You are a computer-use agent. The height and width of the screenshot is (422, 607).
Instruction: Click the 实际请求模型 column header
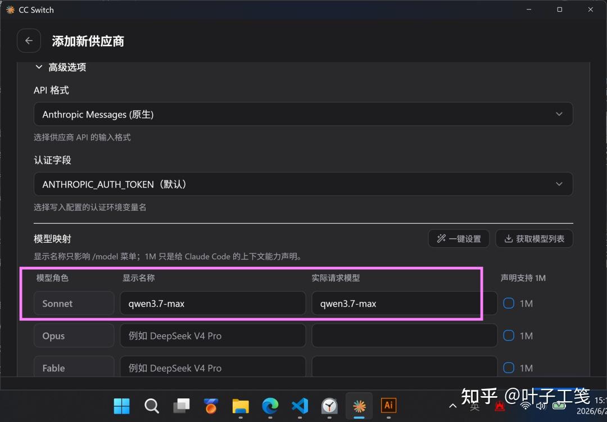[336, 278]
